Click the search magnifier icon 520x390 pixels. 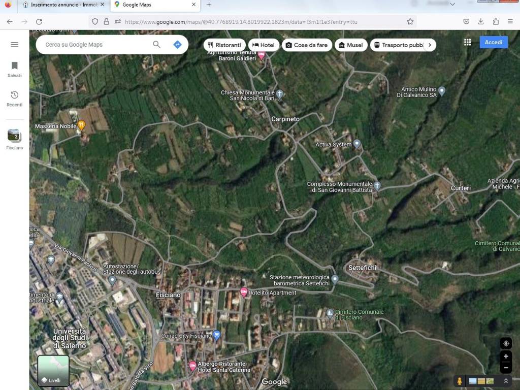pyautogui.click(x=156, y=45)
